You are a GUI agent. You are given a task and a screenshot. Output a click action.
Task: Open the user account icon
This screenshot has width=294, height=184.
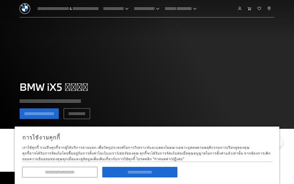tap(239, 9)
